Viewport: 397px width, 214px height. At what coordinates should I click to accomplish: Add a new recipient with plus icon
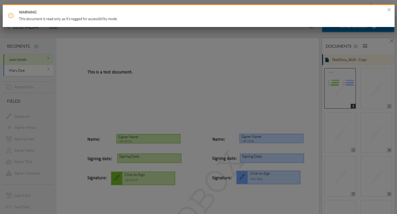point(36,46)
